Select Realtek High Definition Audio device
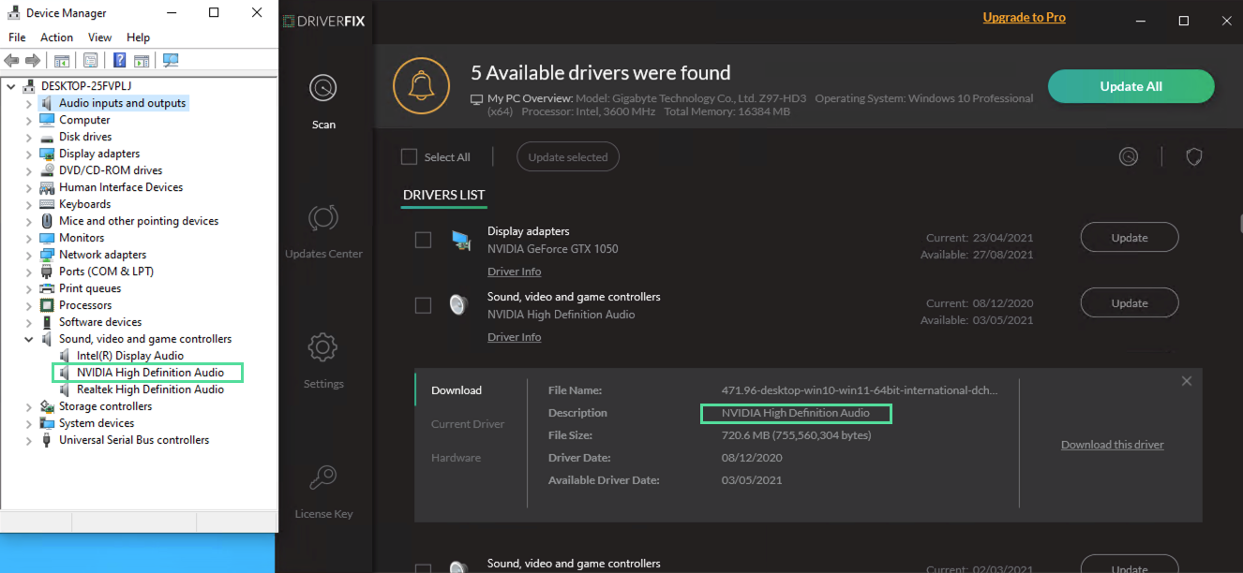The image size is (1243, 573). [x=150, y=389]
